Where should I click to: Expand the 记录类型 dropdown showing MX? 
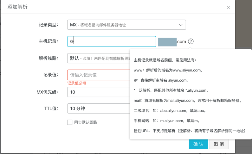(x=126, y=25)
